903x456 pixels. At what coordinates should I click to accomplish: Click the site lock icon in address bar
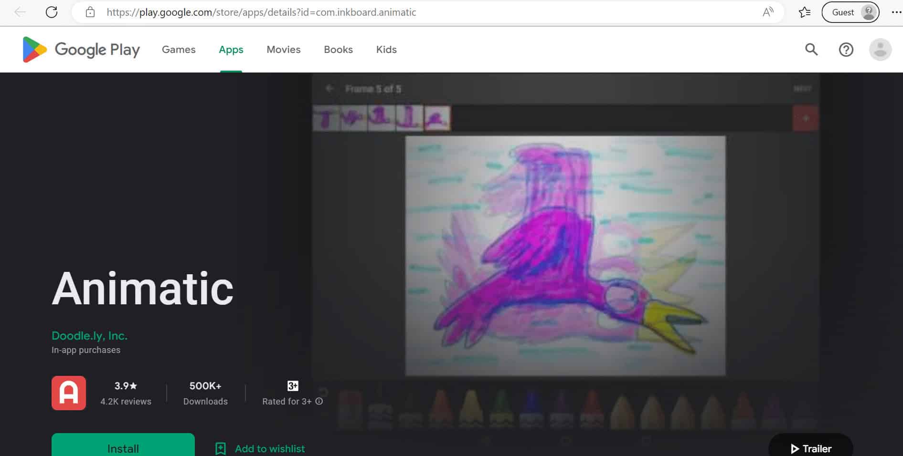coord(90,12)
